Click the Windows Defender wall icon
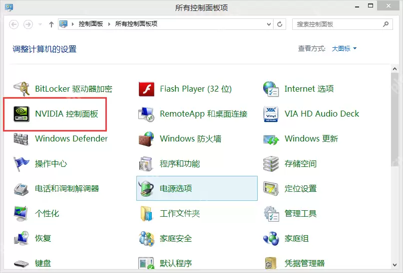Image resolution: width=403 pixels, height=273 pixels. click(21, 139)
